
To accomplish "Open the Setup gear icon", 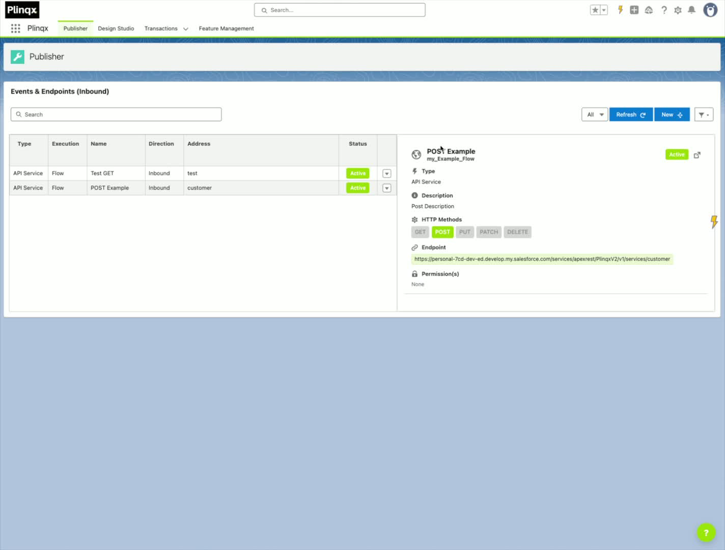I will click(678, 10).
